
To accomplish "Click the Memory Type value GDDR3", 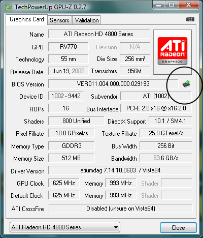I will 72,146.
